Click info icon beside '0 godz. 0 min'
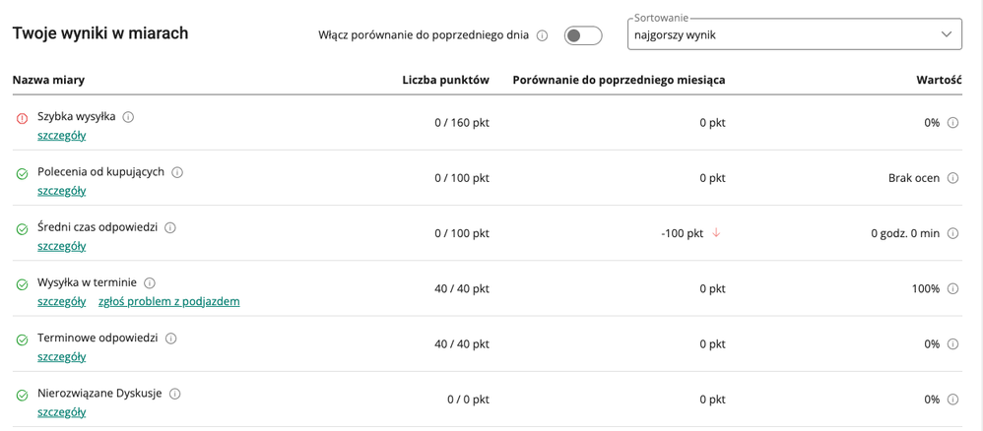The height and width of the screenshot is (431, 983). click(x=952, y=233)
